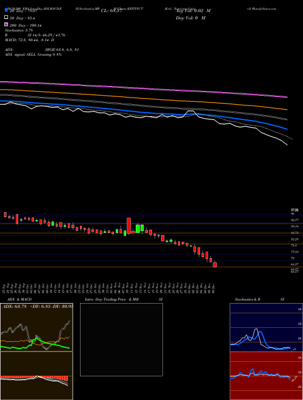This screenshot has width=303, height=400.
Task: Click the 'ADX signal: SELL Growing' line
Action: [x=33, y=55]
